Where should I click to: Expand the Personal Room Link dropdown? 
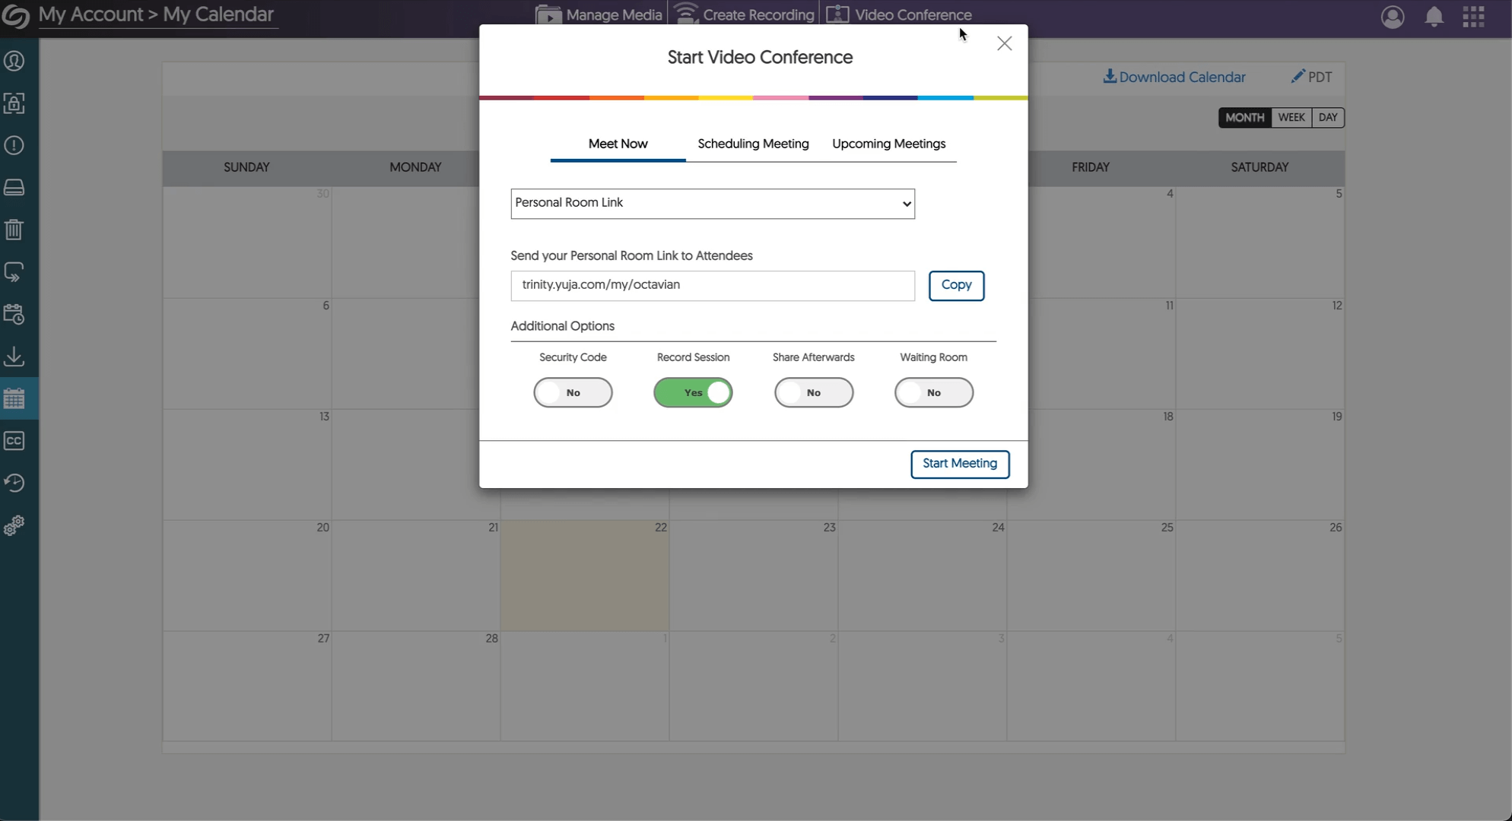tap(713, 204)
